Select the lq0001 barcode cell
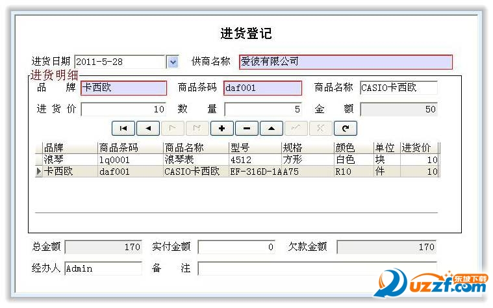The height and width of the screenshot is (308, 493). click(131, 159)
